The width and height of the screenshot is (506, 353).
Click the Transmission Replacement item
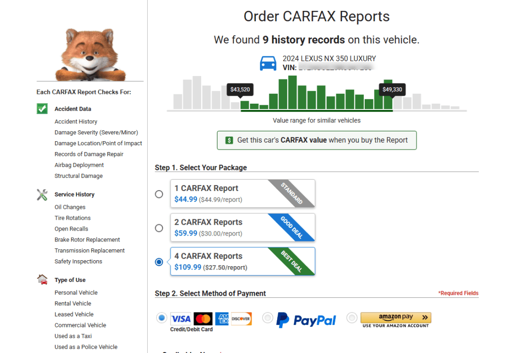click(x=89, y=250)
